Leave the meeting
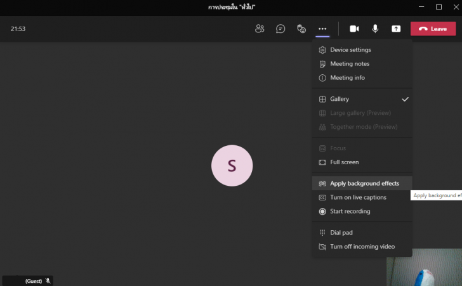Image resolution: width=462 pixels, height=286 pixels. point(433,29)
